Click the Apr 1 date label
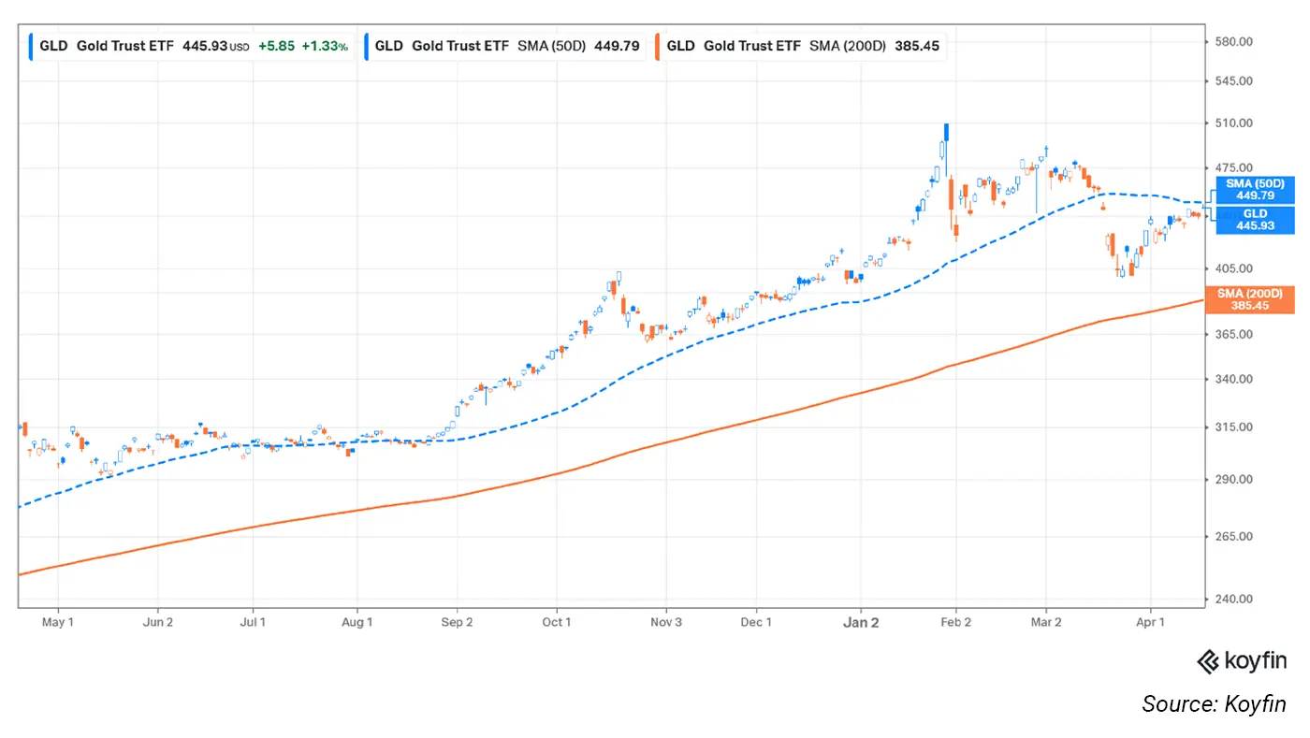Viewport: 1310px width, 738px height. 1150,622
